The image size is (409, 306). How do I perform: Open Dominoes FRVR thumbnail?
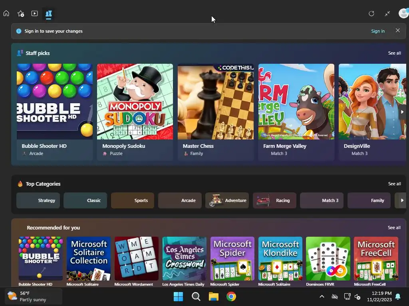[x=328, y=258]
